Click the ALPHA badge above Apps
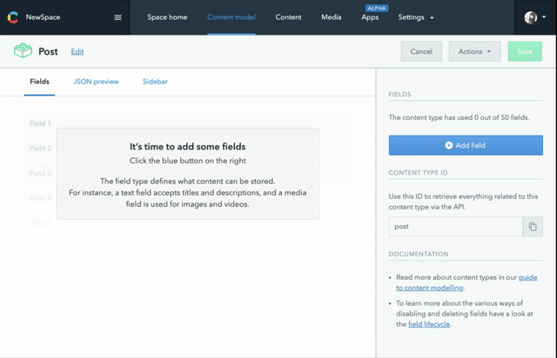This screenshot has height=358, width=557. [377, 8]
